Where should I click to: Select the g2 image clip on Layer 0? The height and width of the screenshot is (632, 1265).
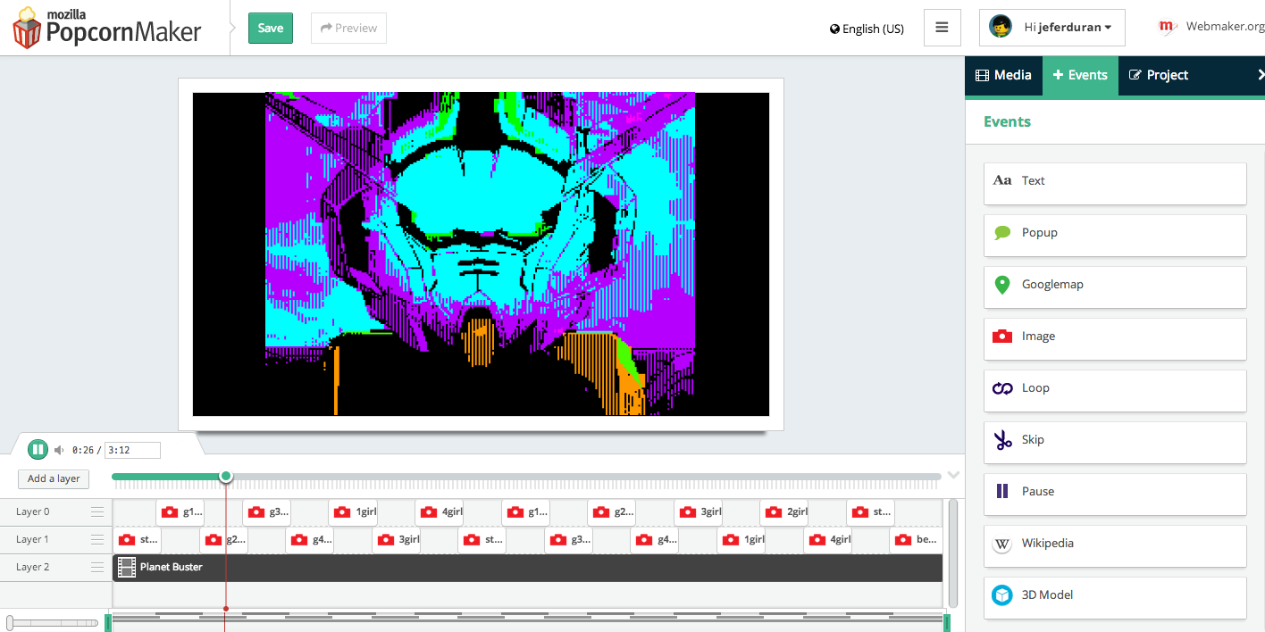coord(612,512)
